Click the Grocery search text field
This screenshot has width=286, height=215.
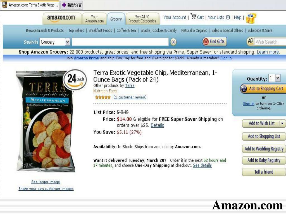click(x=120, y=42)
